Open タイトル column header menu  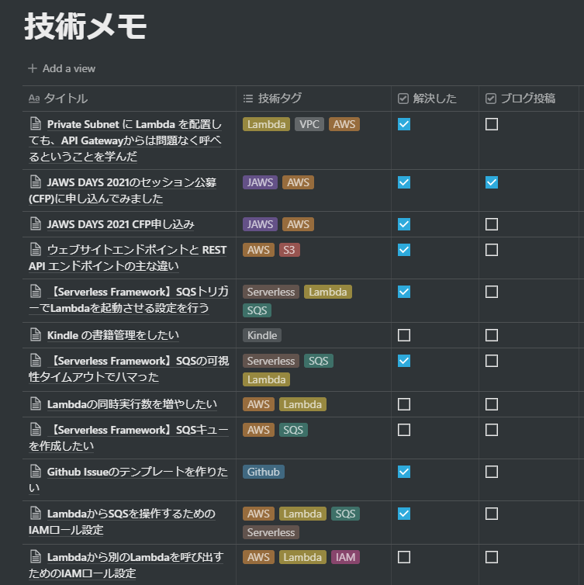tap(129, 99)
